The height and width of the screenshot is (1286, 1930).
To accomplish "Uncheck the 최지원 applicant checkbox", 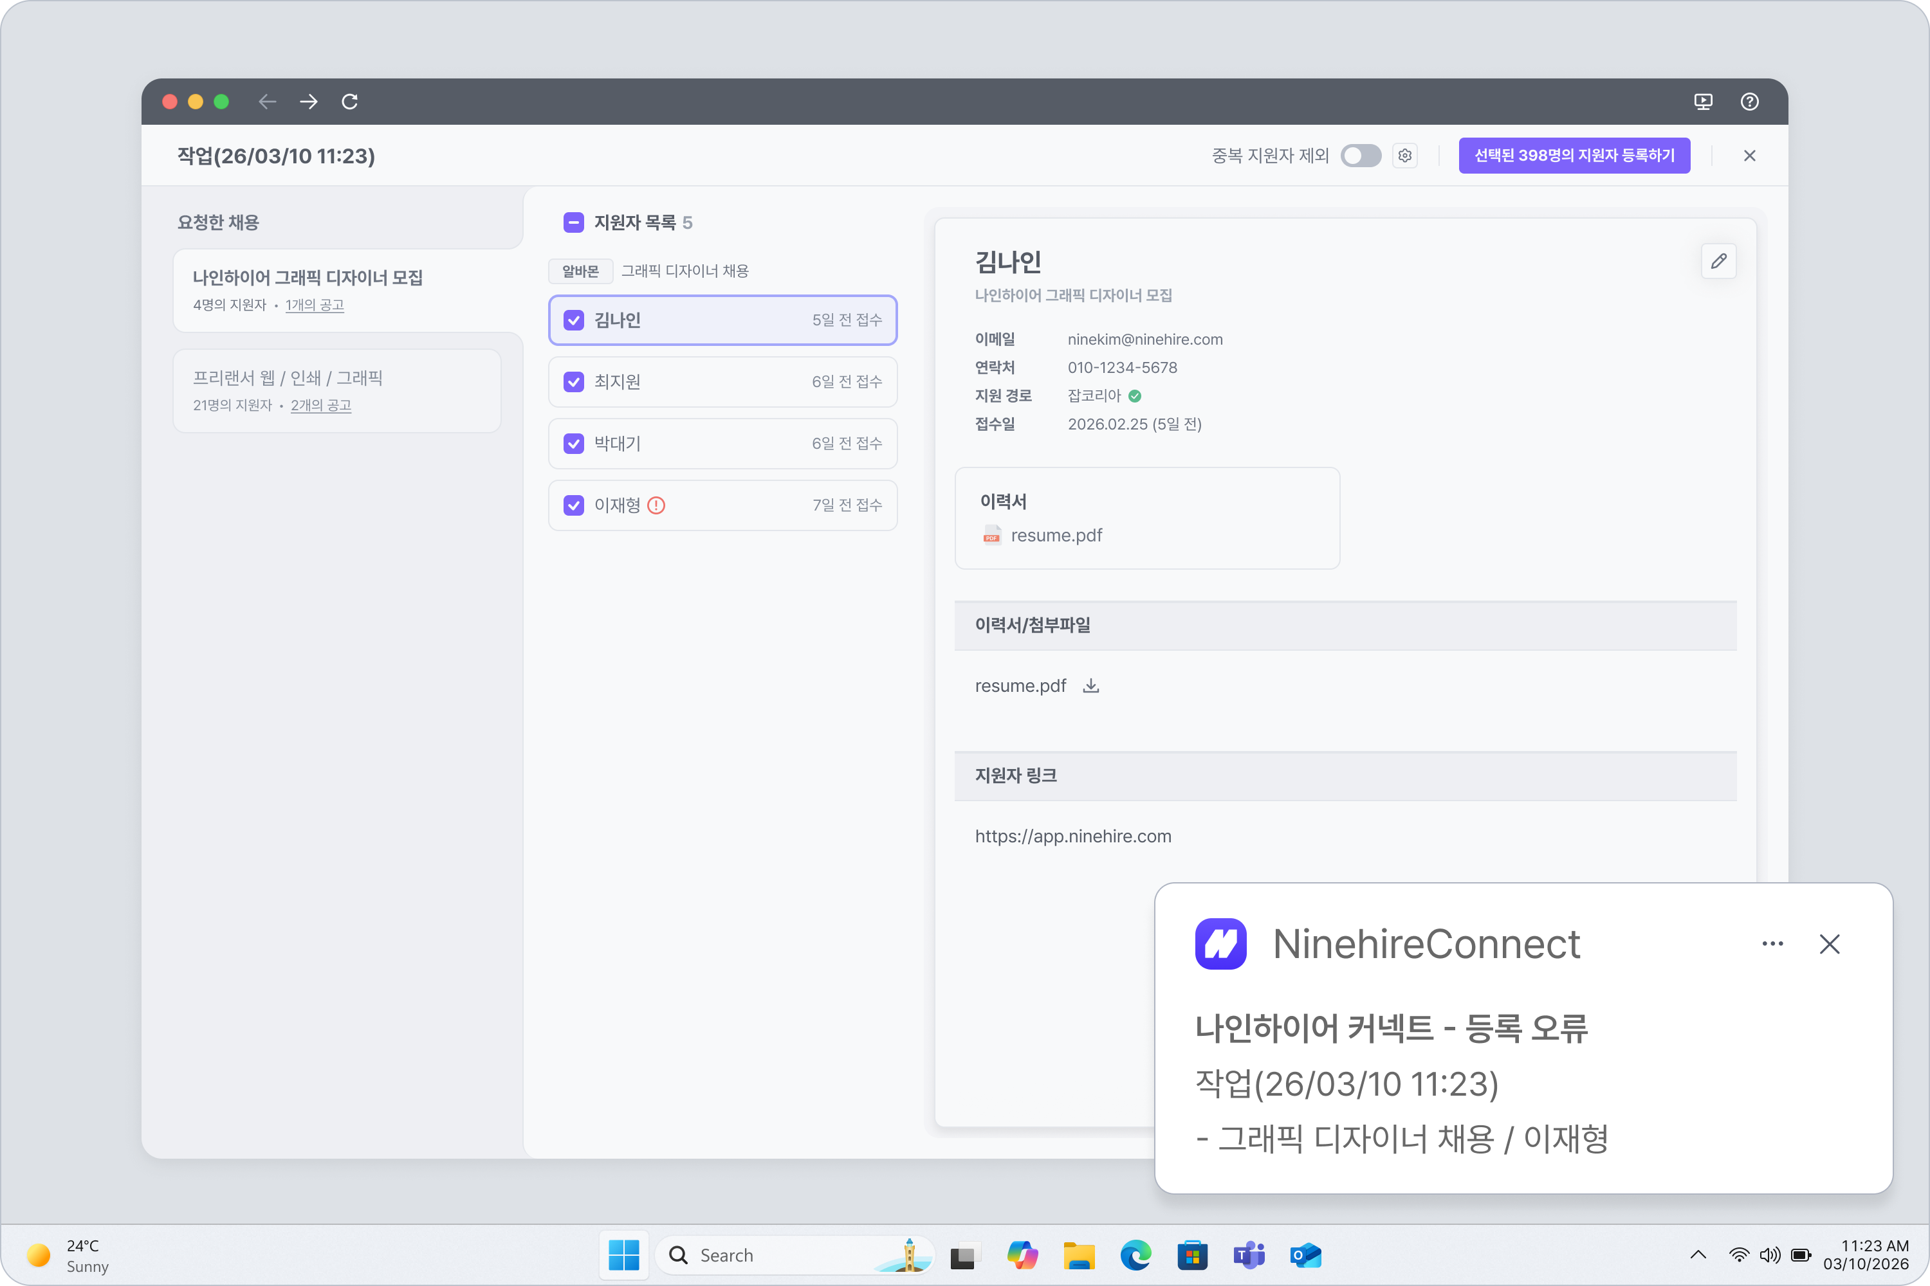I will [574, 382].
